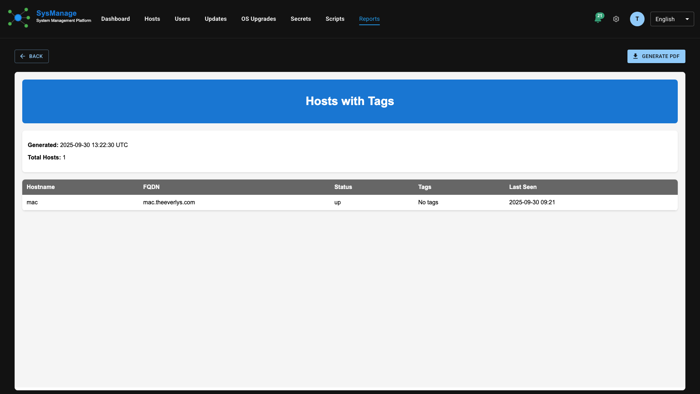
Task: Select the mac hostname cell in the table
Action: [32, 202]
